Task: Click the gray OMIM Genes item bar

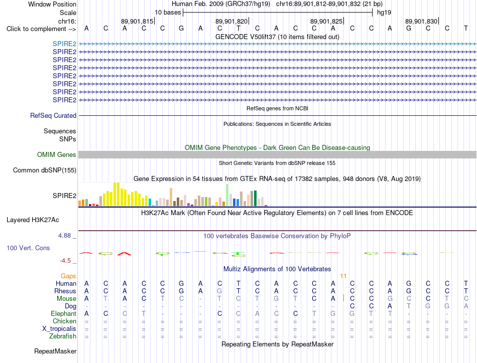Action: [x=277, y=154]
